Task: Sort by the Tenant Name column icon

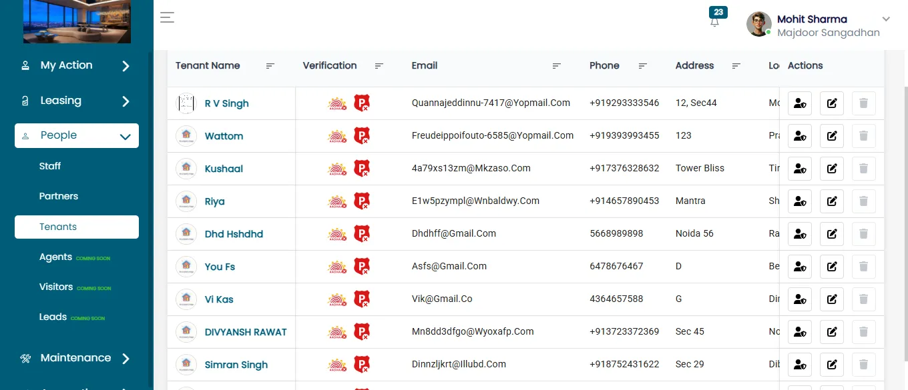Action: click(x=270, y=66)
